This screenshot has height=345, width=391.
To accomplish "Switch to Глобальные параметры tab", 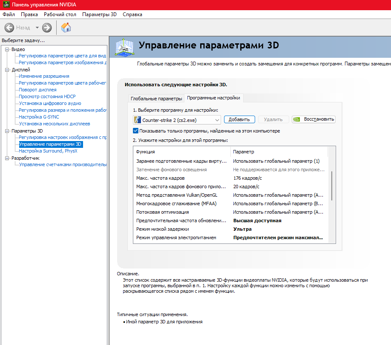I will [x=156, y=98].
